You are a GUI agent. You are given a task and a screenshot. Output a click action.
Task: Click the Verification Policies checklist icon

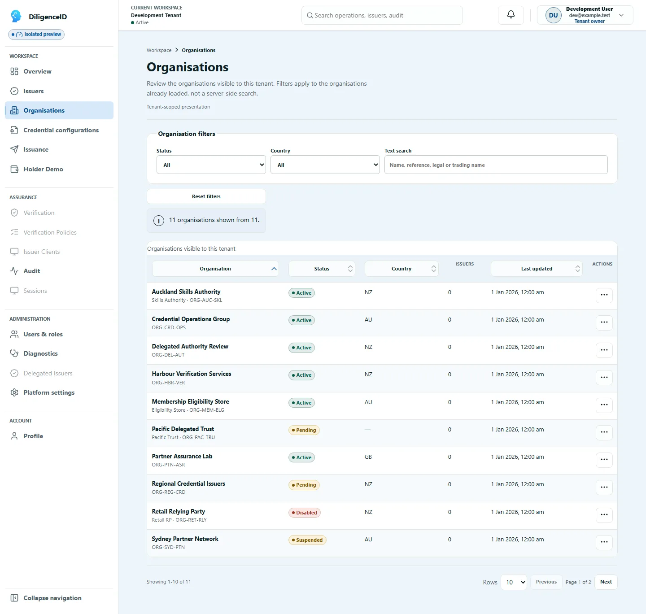14,232
